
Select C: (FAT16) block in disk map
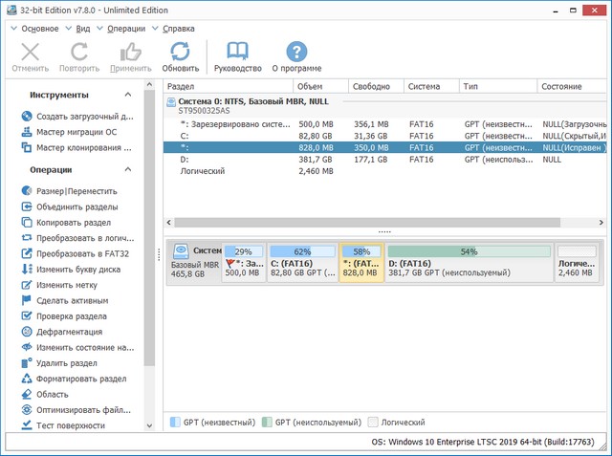(x=302, y=262)
